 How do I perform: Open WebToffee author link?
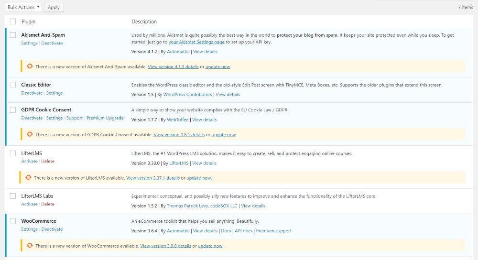pyautogui.click(x=178, y=119)
